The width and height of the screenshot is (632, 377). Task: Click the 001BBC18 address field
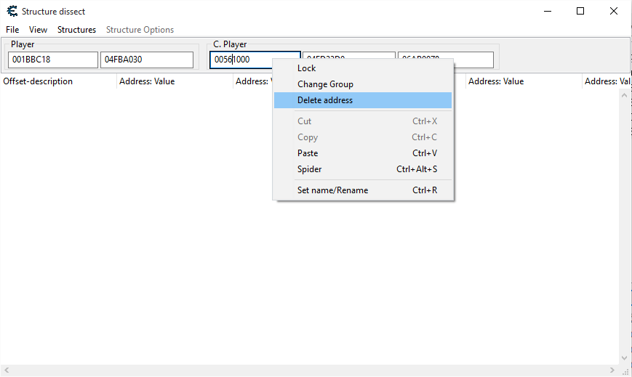(52, 60)
